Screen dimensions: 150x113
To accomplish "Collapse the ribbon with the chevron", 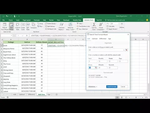I will click(148, 32).
